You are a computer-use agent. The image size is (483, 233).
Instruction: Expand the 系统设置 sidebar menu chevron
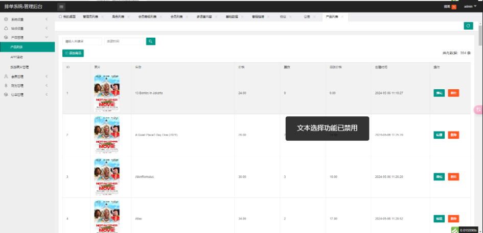(x=47, y=19)
